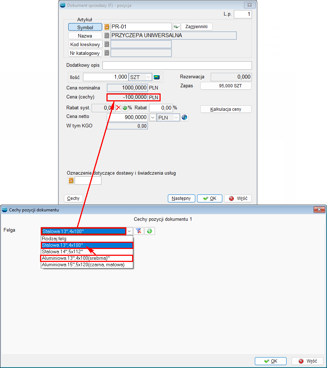Select Aluminiowa 13'',4x100(srebrna) option

pos(87,258)
